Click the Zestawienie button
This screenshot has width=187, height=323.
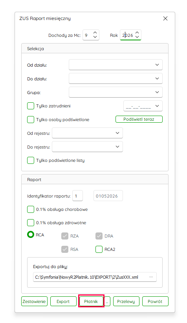[x=34, y=301]
